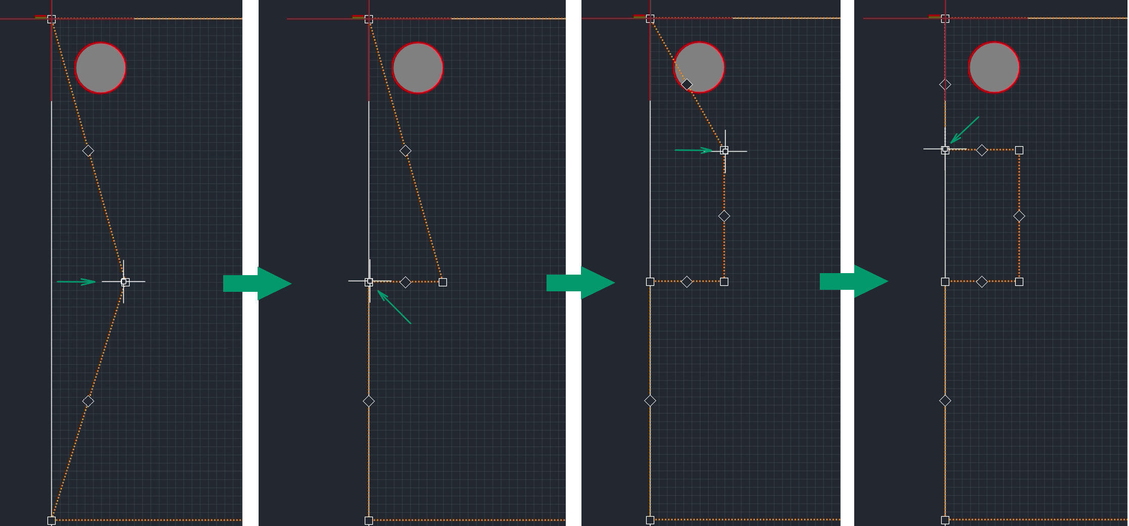The width and height of the screenshot is (1129, 526).
Task: Select the gray circle in the fourth panel
Action: 994,67
